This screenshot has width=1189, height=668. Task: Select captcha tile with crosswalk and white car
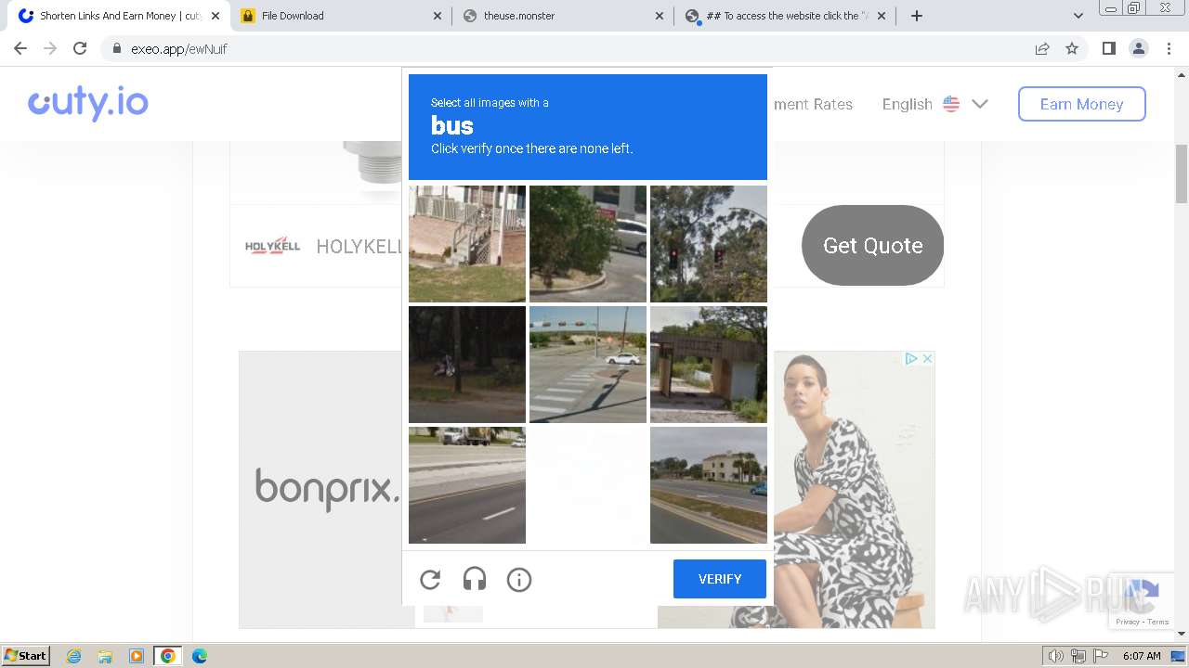point(588,365)
